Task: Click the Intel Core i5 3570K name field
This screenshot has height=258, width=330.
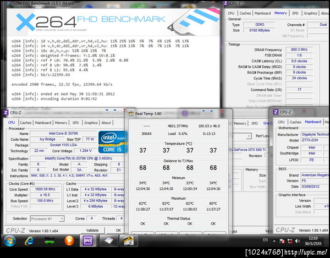Action: coord(63,134)
